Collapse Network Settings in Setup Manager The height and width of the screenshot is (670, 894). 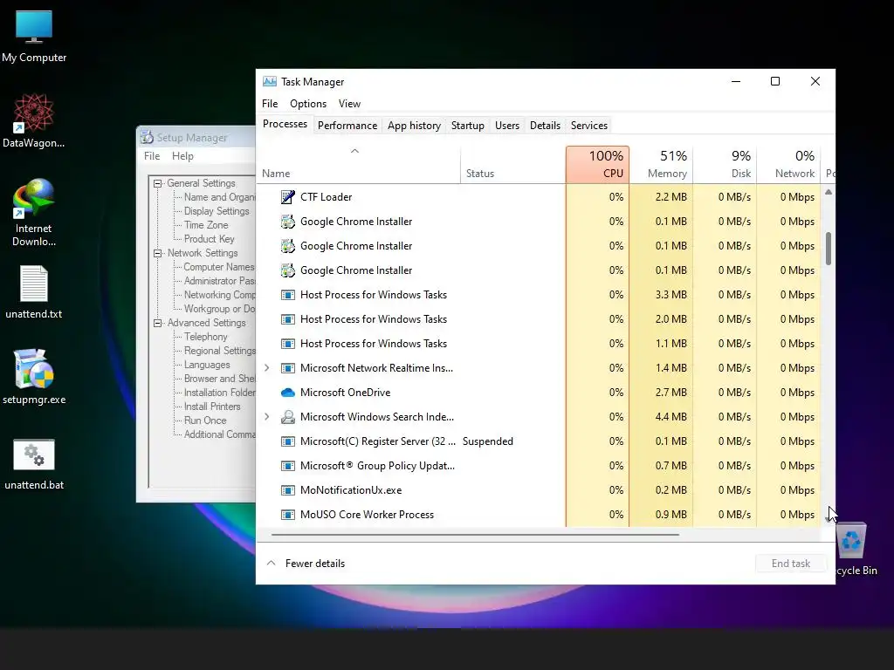(158, 254)
